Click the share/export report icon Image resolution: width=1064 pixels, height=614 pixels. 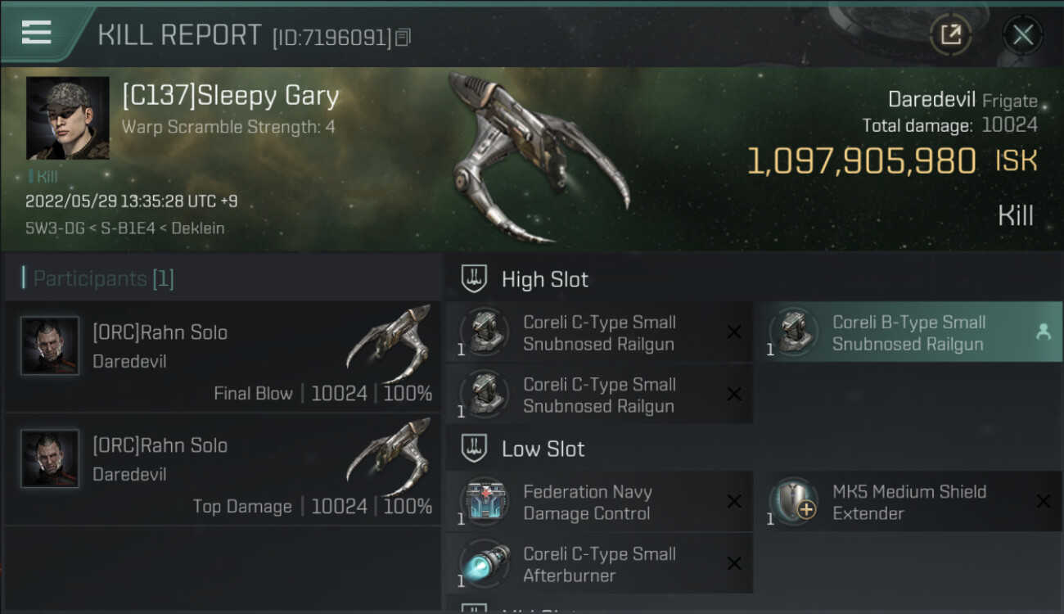(x=950, y=34)
